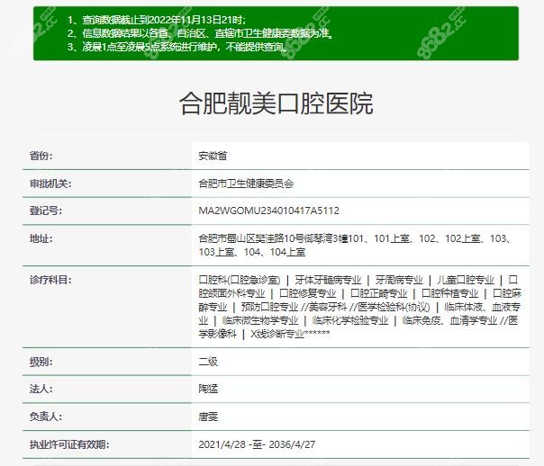544x466 pixels.
Task: Select X线诊断专业 in the subject list
Action: click(277, 334)
